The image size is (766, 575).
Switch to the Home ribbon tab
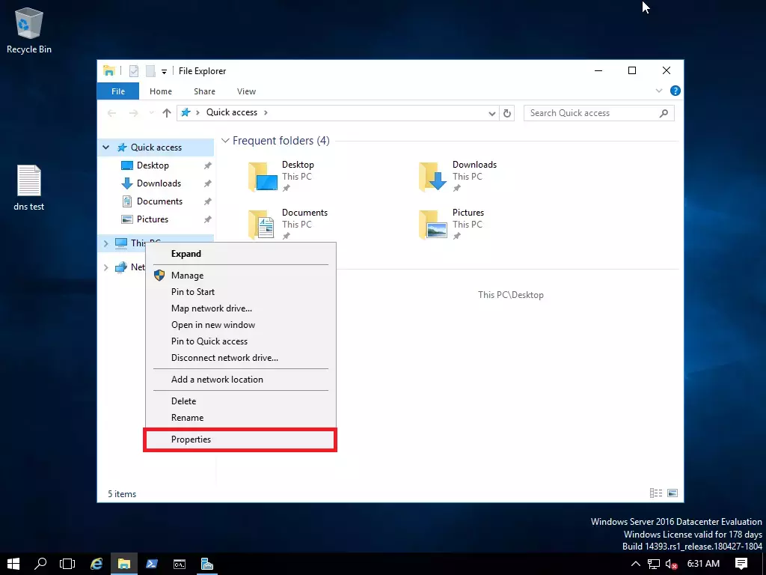tap(161, 91)
